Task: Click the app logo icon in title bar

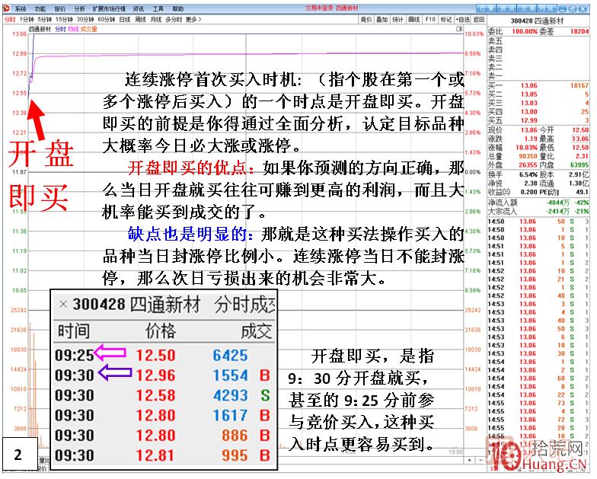Action: (x=7, y=9)
